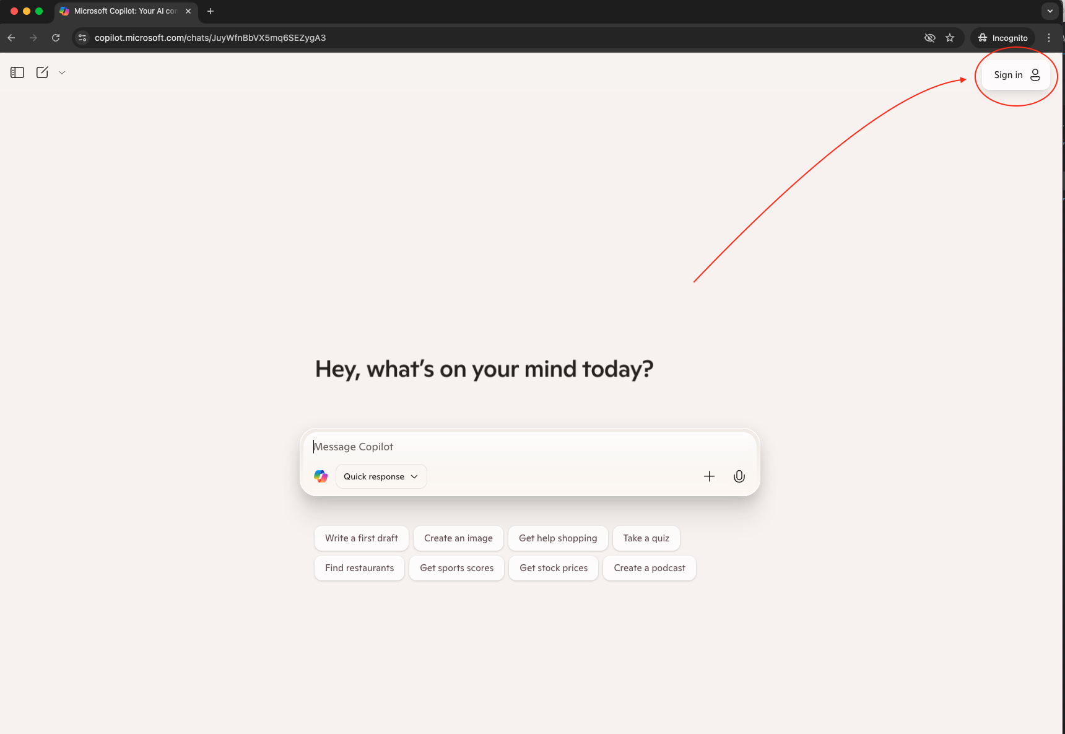Open the tab search dropdown arrow
Image resolution: width=1065 pixels, height=734 pixels.
coord(1050,11)
